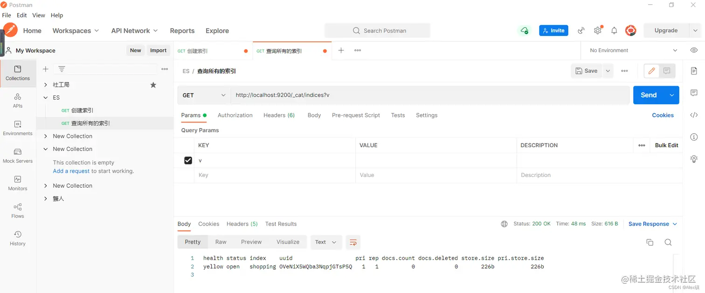Expand the 社工局 collection
Image resolution: width=705 pixels, height=293 pixels.
(46, 85)
